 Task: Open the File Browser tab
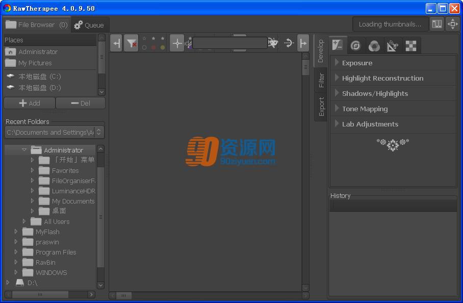(37, 25)
